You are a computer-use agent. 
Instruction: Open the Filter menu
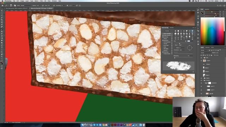(x=41, y=1)
